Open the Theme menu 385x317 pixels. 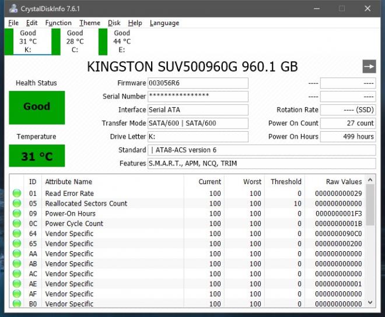[90, 23]
